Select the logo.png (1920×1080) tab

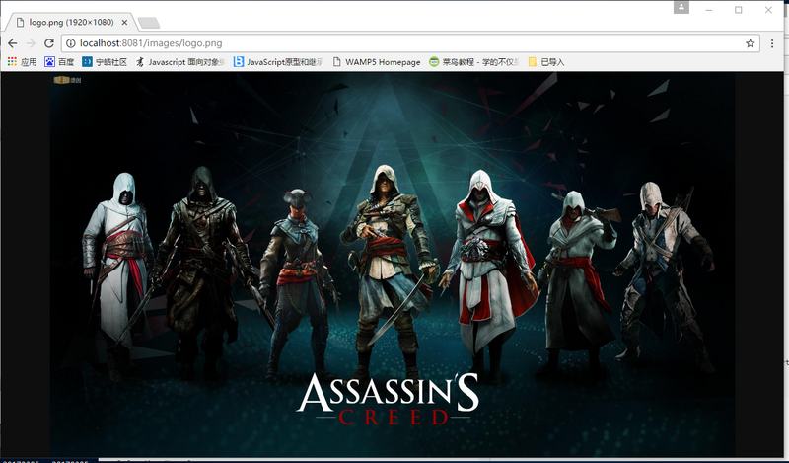(x=70, y=22)
